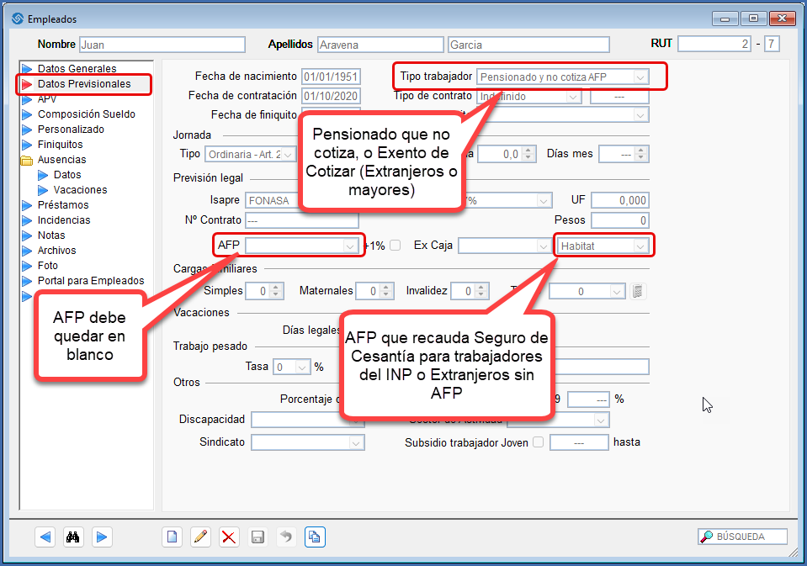Image resolution: width=807 pixels, height=566 pixels.
Task: Select Vacaciones under Ausencias
Action: (x=80, y=190)
